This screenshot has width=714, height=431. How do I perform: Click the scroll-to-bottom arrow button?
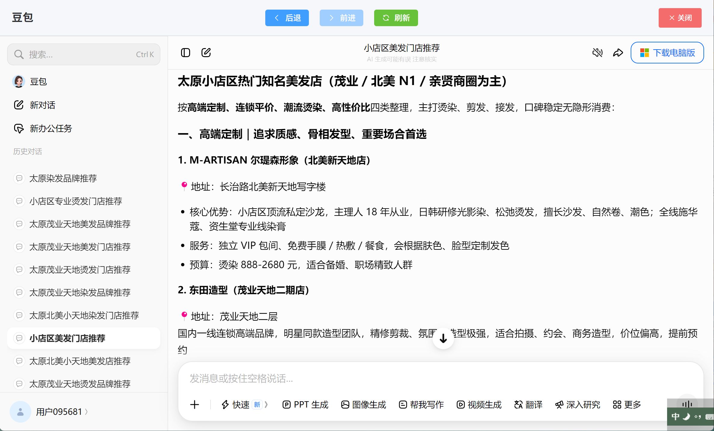point(443,338)
